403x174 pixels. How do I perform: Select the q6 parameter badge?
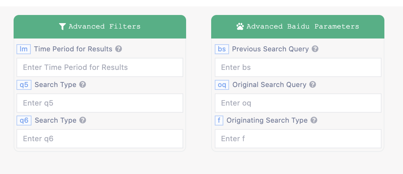click(x=24, y=120)
